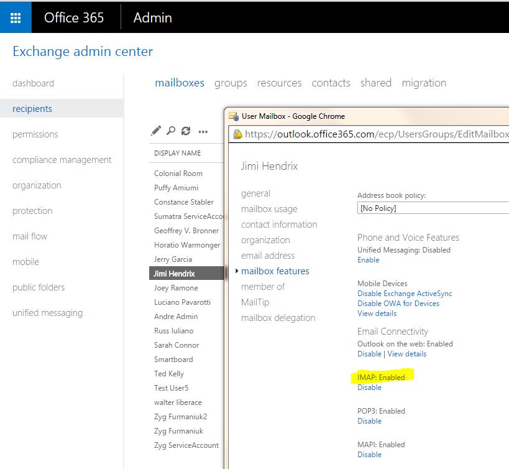The height and width of the screenshot is (469, 509).
Task: Sort by the DISPLAY NAME column header
Action: pos(178,153)
